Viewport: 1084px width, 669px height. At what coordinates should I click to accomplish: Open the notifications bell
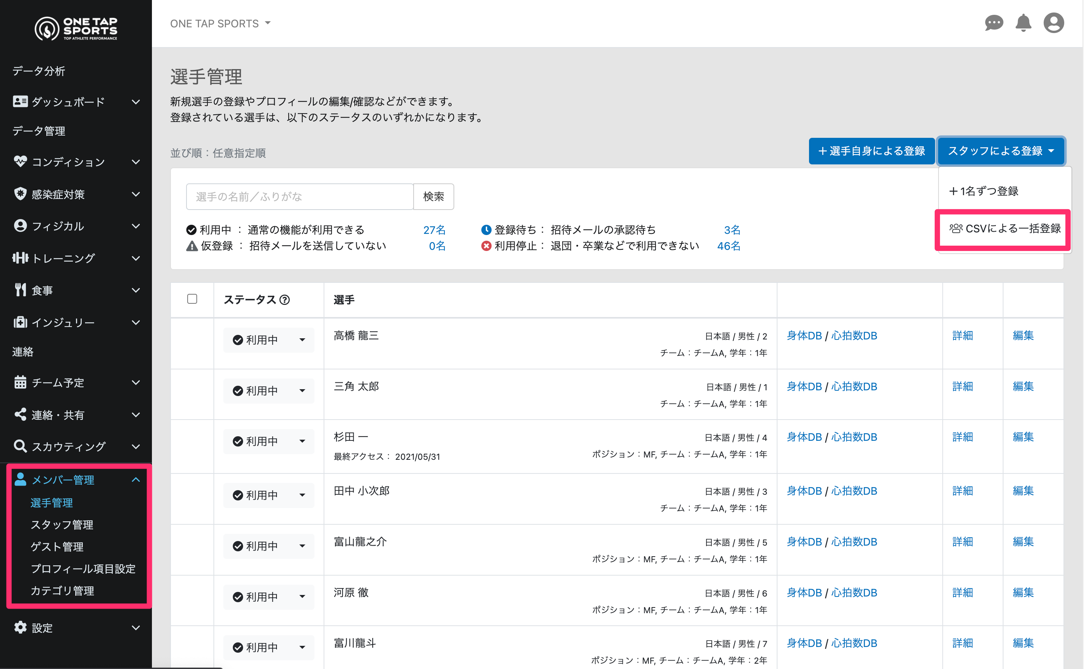(x=1023, y=23)
